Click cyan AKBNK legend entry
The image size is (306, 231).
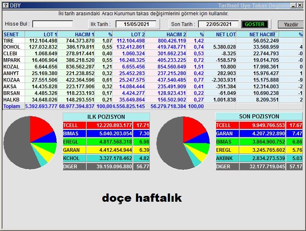click(x=224, y=158)
